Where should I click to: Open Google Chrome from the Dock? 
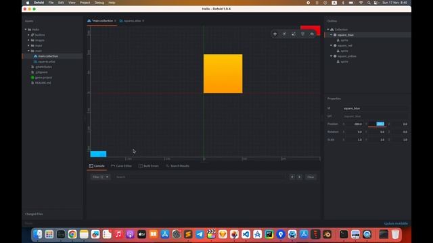[72, 234]
